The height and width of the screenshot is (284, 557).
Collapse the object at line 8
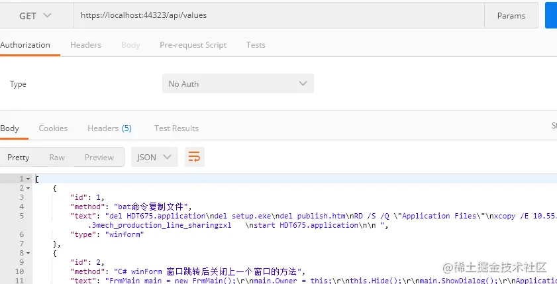pos(28,253)
